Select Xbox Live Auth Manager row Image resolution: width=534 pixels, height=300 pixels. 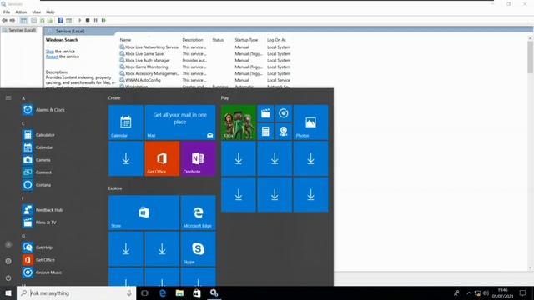tap(204, 61)
